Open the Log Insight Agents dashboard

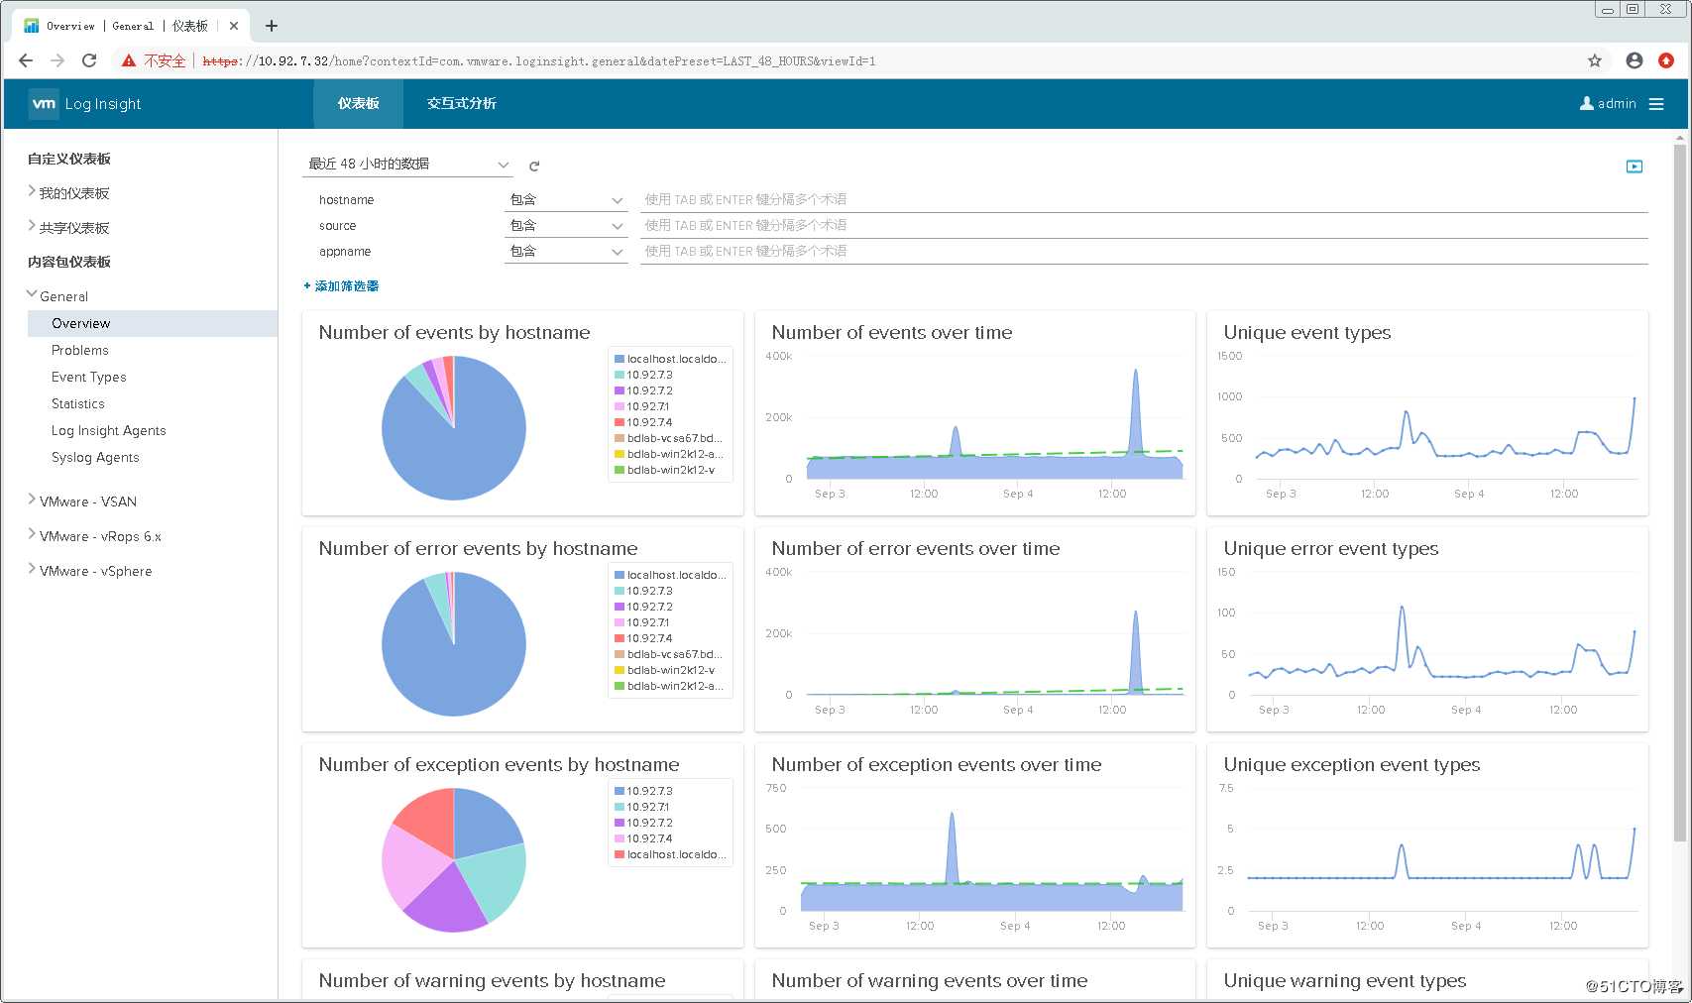[x=109, y=430]
